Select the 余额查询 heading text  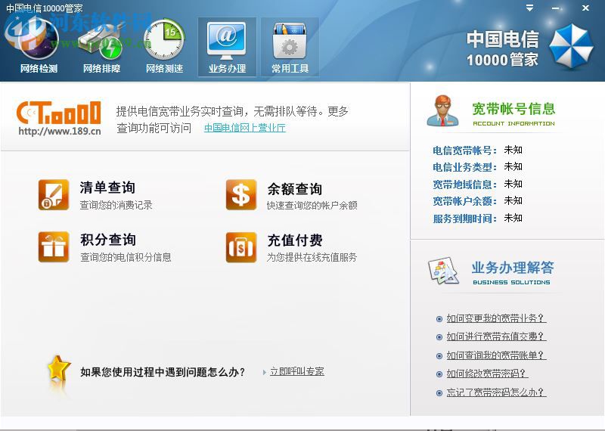(x=295, y=189)
